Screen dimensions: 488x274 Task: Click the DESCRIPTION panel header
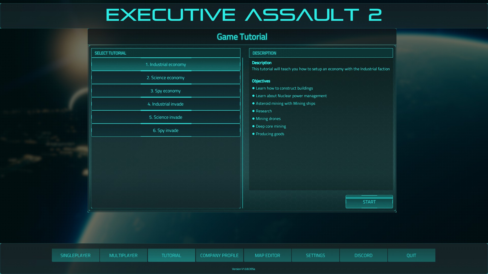[x=321, y=53]
